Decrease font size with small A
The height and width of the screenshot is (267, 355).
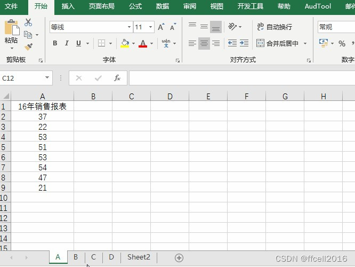pyautogui.click(x=173, y=27)
